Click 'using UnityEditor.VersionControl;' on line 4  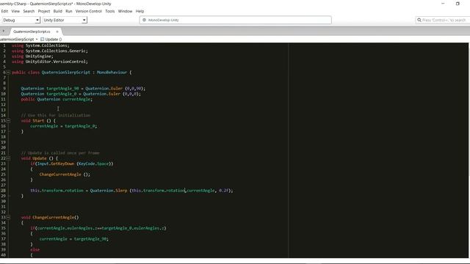pyautogui.click(x=50, y=62)
